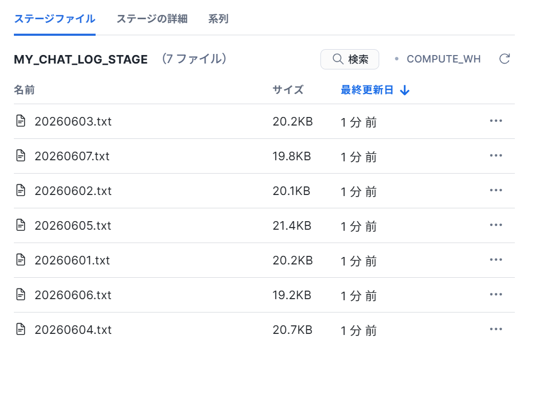Screen dimensions: 533x398
Task: Click the 20.7KB size value
Action: tap(292, 330)
